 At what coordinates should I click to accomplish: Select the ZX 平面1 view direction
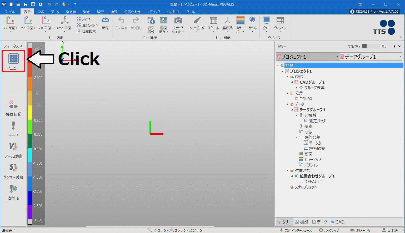[x=46, y=24]
